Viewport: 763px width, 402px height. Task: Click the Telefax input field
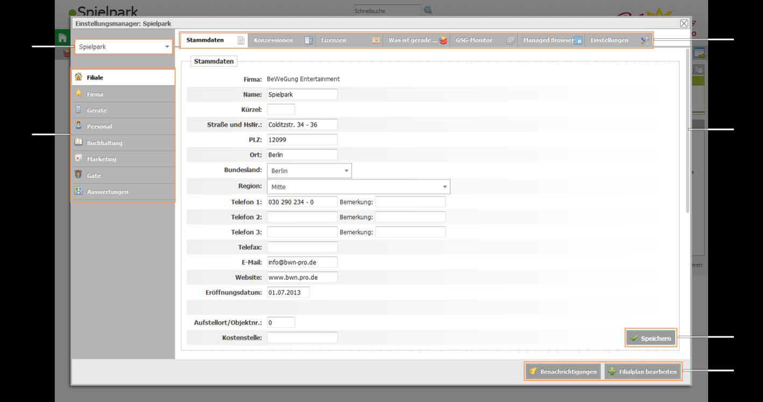coord(302,247)
